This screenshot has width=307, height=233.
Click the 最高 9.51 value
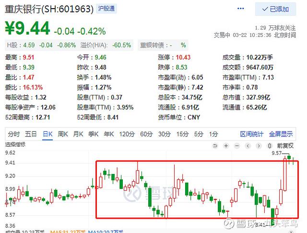(x=29, y=58)
